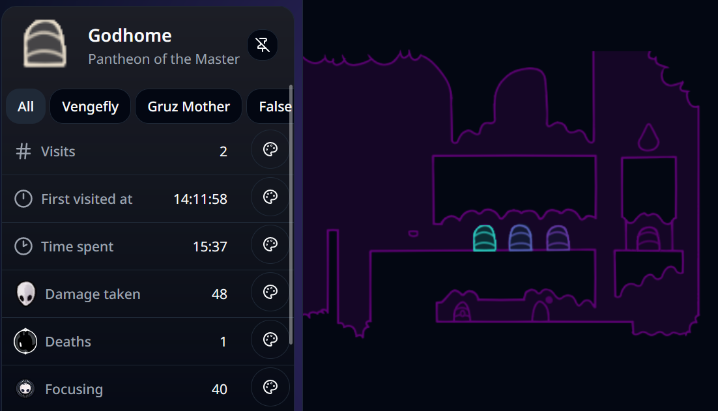Open the color swatch for Visits
Viewport: 718px width, 411px height.
[270, 149]
